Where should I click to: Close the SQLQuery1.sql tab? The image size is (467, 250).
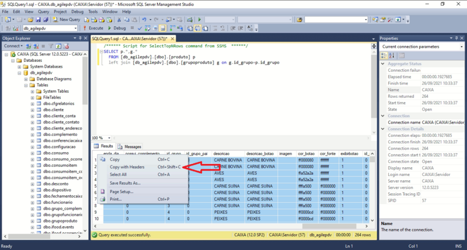[x=172, y=38]
